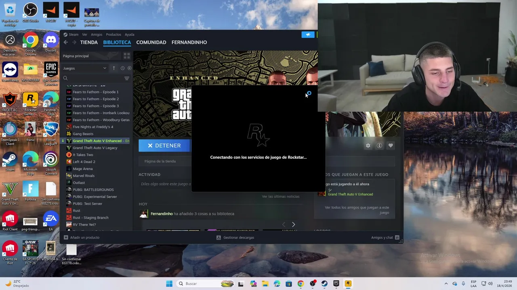Screen dimensions: 517x290
Task: Open the Ver menu
Action: click(x=84, y=35)
